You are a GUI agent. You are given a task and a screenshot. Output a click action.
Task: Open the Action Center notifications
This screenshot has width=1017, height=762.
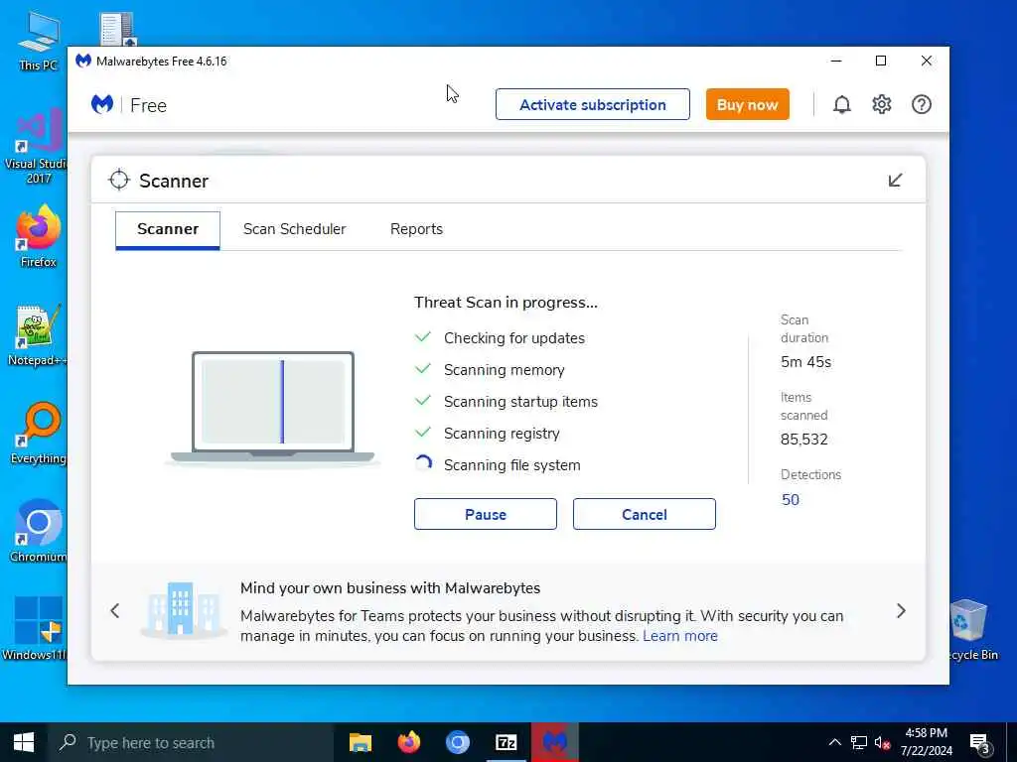[x=979, y=743]
